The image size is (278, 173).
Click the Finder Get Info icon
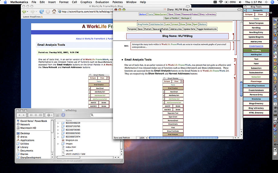[63, 115]
